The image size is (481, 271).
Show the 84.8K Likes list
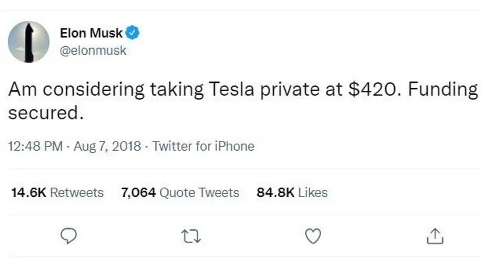292,193
